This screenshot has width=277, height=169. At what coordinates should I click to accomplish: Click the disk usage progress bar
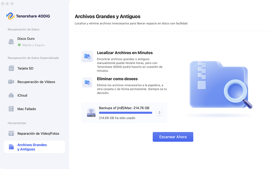pos(126,113)
